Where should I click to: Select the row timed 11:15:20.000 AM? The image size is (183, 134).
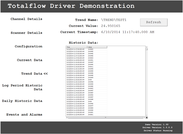[87, 80]
